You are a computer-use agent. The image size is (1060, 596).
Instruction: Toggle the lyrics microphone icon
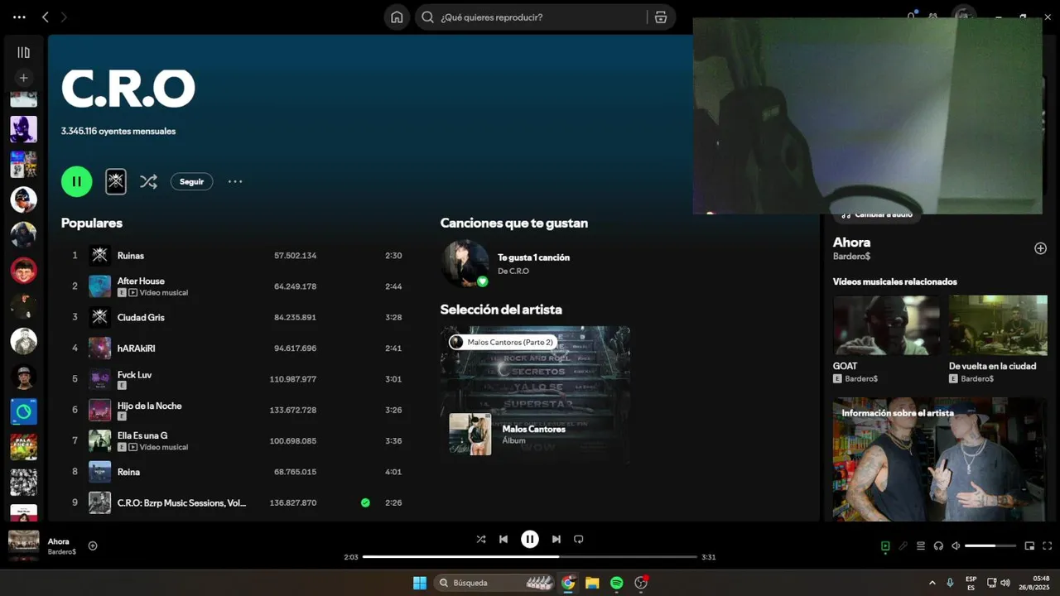903,546
